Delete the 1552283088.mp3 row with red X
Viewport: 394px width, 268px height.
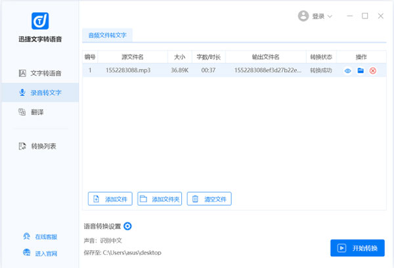point(373,70)
